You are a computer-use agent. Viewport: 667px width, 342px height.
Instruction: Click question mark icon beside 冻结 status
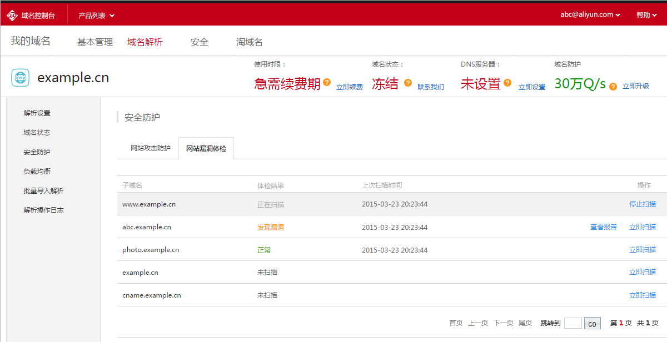407,82
